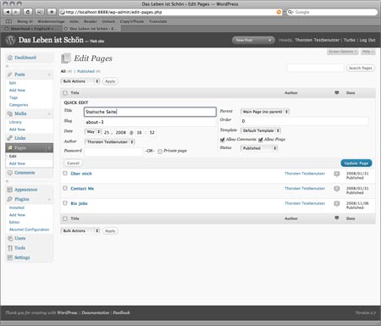Open the bookmarks book icon in bookmarks bar
Screen dimensions: 381x326
tap(9, 21)
